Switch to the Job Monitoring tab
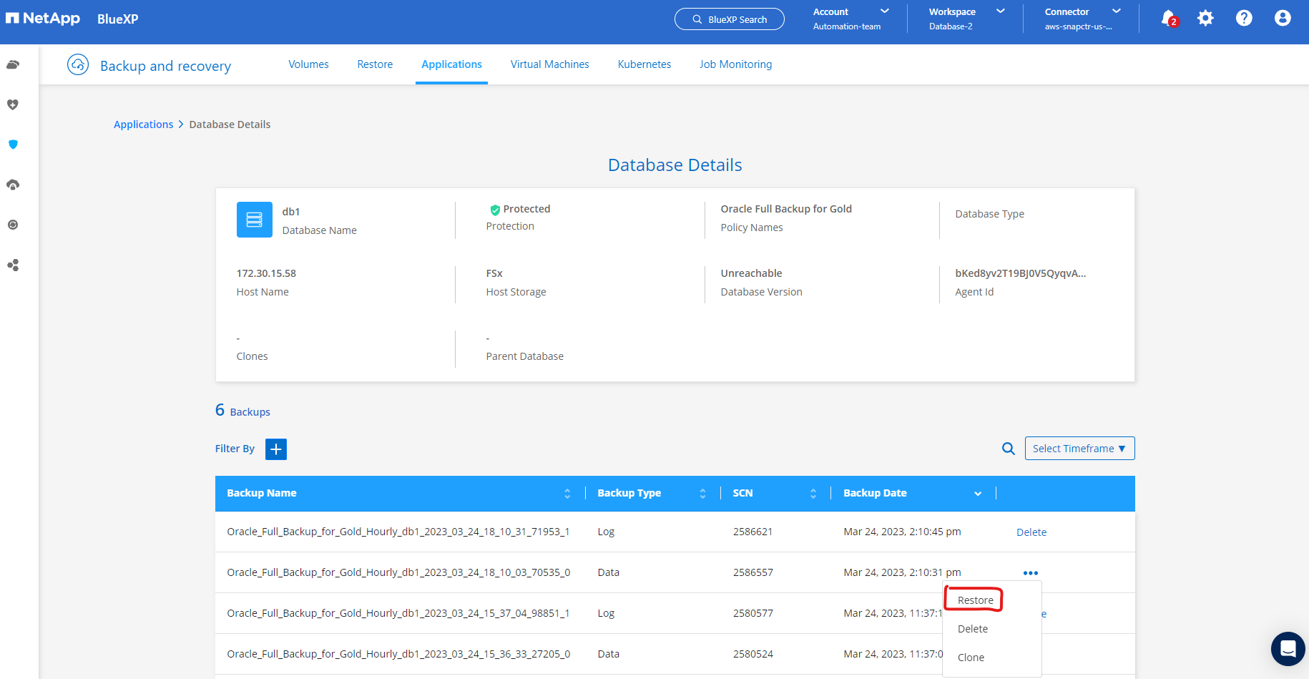This screenshot has width=1309, height=679. point(735,64)
